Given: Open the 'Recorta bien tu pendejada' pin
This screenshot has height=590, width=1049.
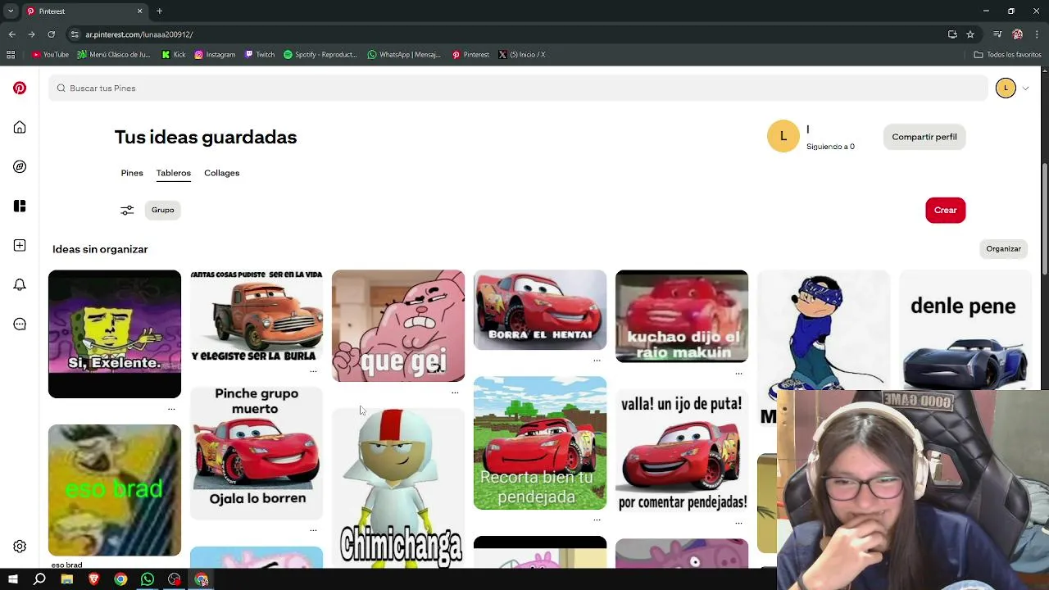Looking at the screenshot, I should point(540,442).
